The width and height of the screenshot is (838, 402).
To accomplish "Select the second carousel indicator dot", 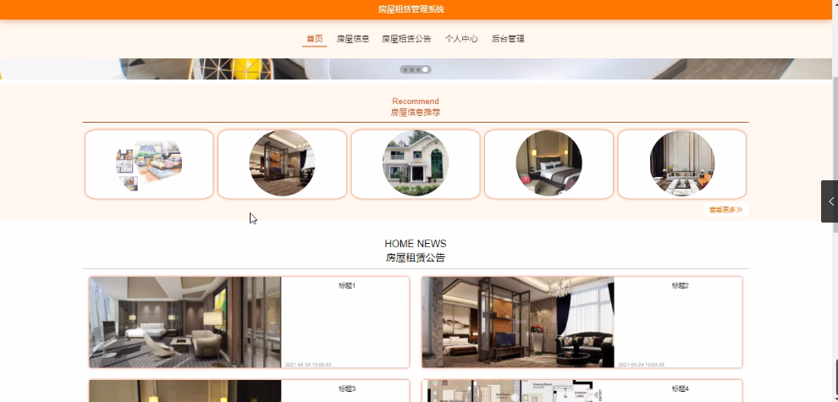I will pos(412,69).
